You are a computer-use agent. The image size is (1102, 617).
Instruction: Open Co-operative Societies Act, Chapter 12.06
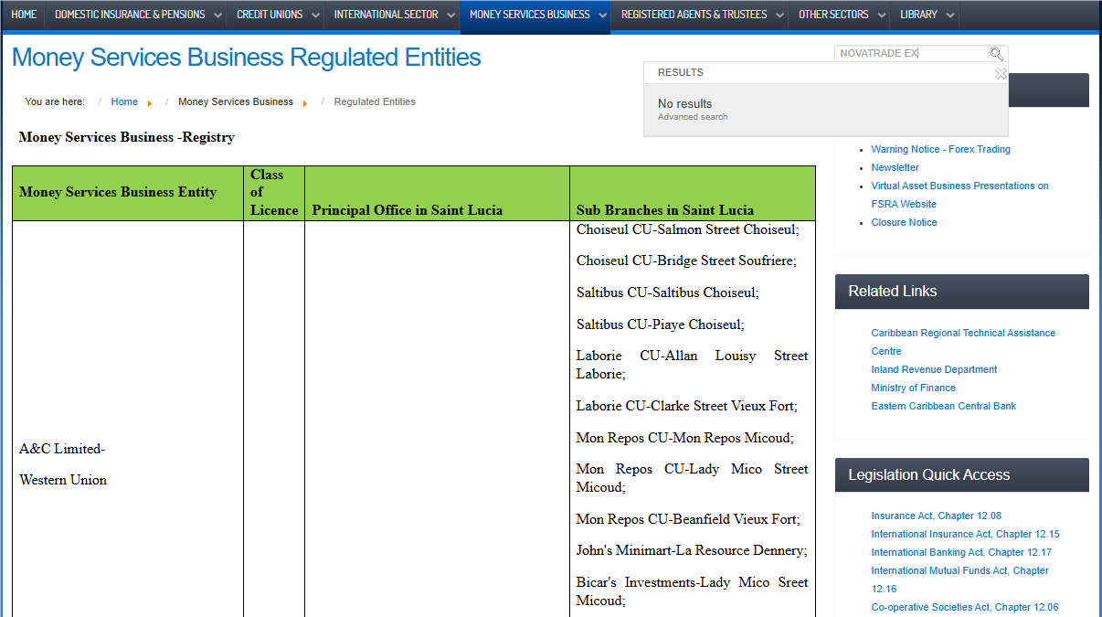[x=964, y=607]
